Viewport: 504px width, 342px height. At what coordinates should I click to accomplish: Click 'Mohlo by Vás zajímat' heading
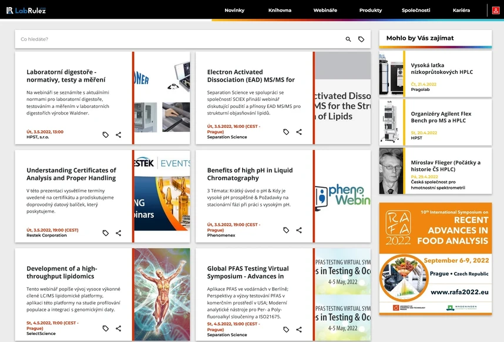420,38
